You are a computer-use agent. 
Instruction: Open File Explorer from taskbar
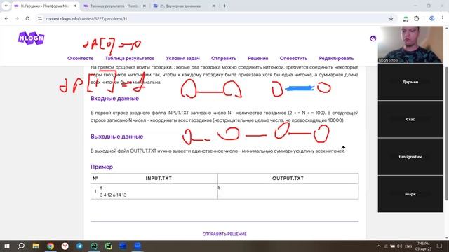36,246
